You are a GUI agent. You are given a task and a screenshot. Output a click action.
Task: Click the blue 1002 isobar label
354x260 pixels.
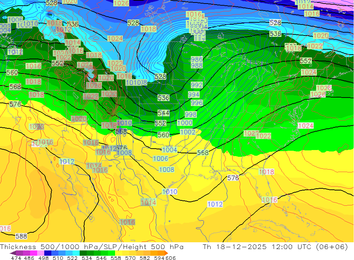[188, 132]
